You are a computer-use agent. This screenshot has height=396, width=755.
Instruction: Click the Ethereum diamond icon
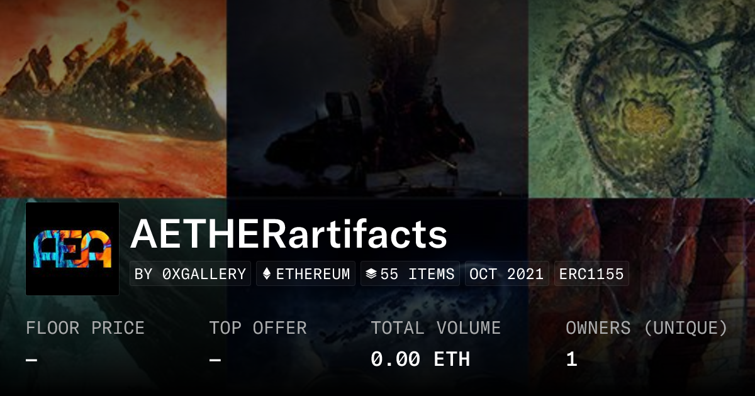pos(267,274)
